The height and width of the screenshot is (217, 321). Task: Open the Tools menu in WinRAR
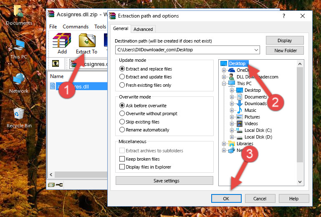coord(100,27)
